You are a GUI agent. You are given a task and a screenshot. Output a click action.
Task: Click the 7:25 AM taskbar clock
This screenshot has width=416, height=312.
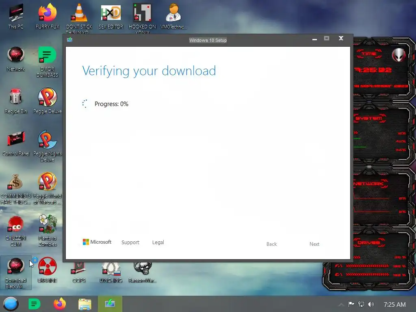(x=395, y=305)
